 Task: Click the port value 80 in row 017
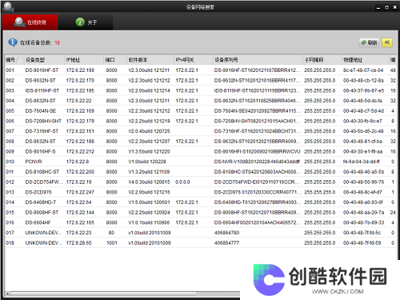(x=111, y=233)
